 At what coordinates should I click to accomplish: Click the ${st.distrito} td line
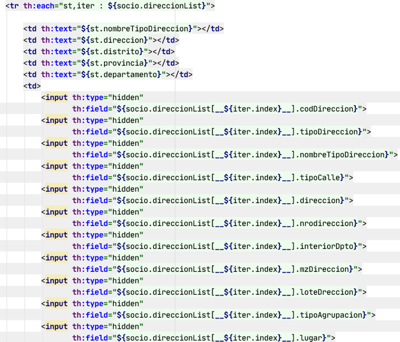pyautogui.click(x=99, y=52)
